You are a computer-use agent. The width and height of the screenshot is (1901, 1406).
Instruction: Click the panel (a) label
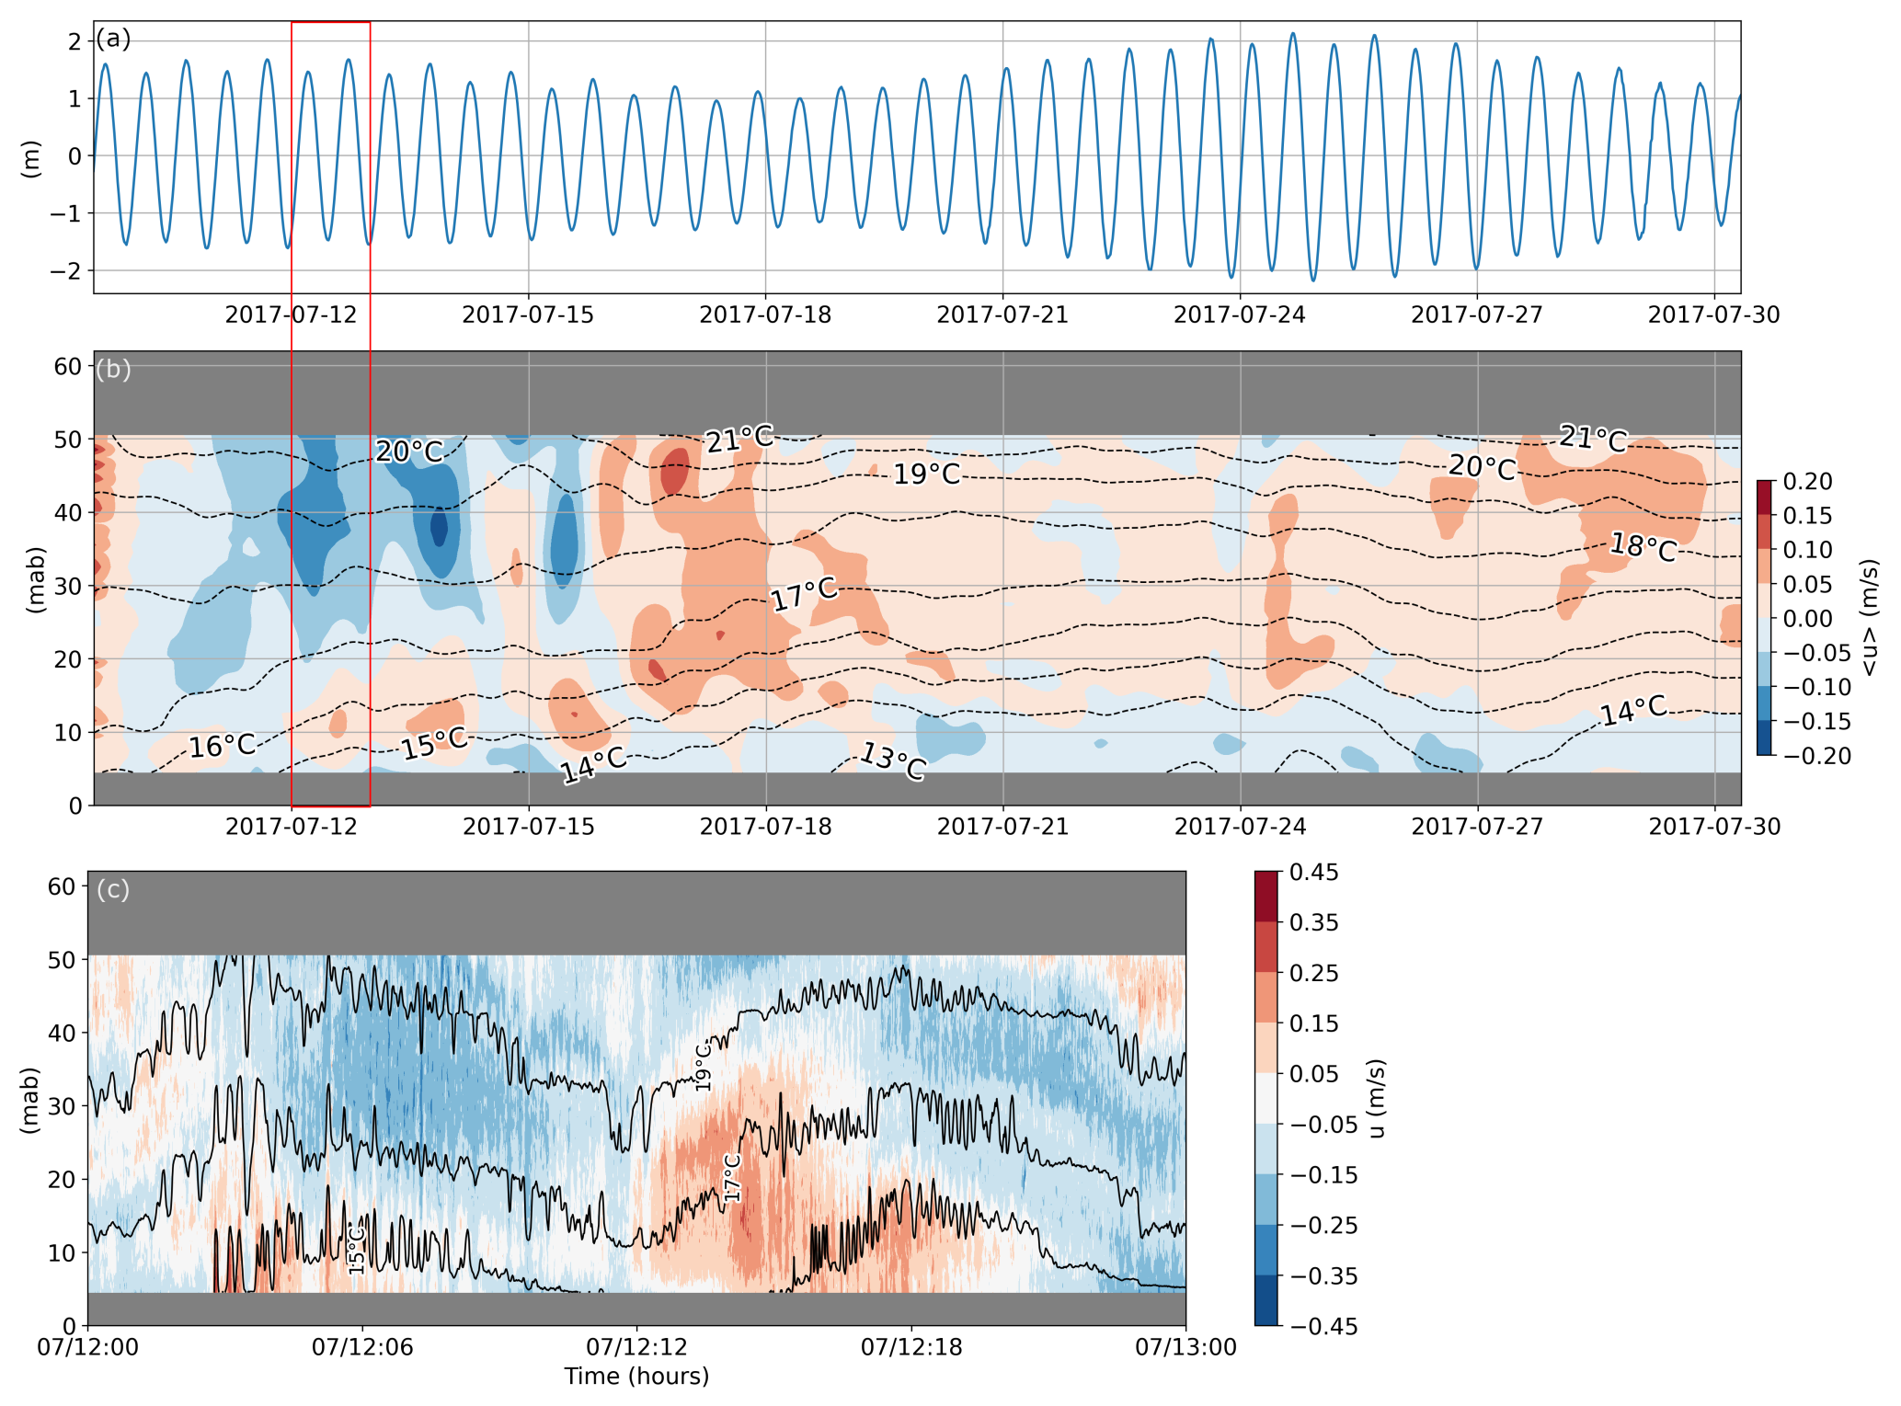click(113, 39)
